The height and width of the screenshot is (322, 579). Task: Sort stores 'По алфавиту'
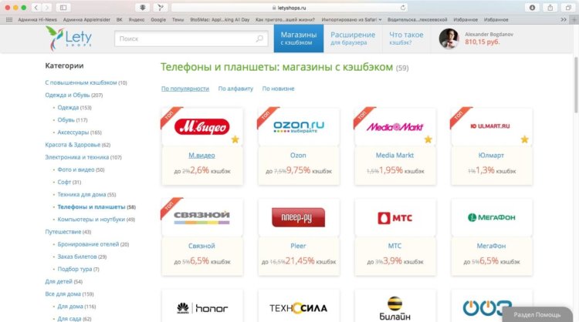pyautogui.click(x=235, y=89)
